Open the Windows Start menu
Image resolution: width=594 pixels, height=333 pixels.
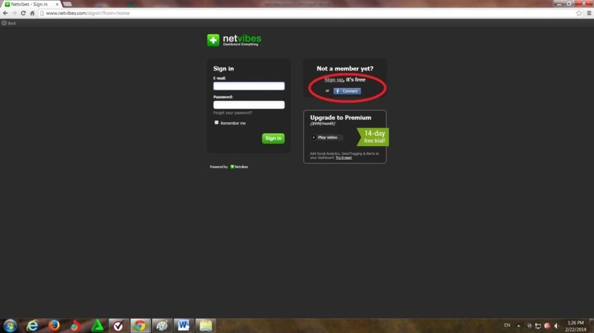coord(10,325)
